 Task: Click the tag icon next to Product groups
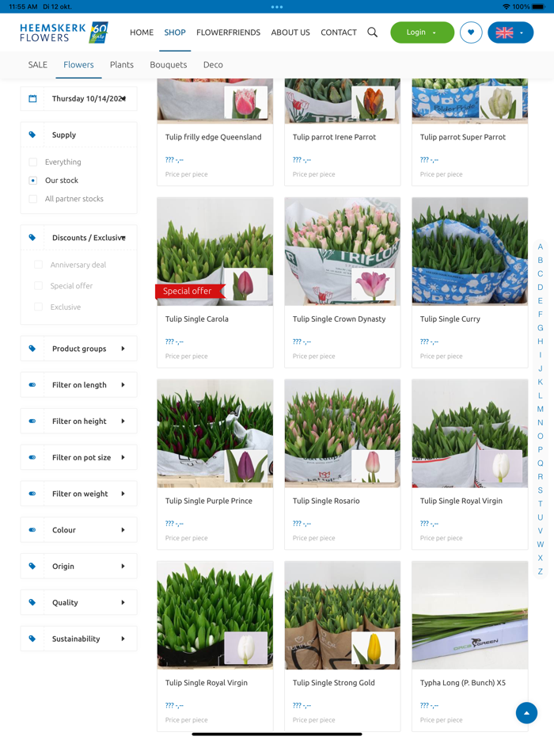[x=32, y=349]
